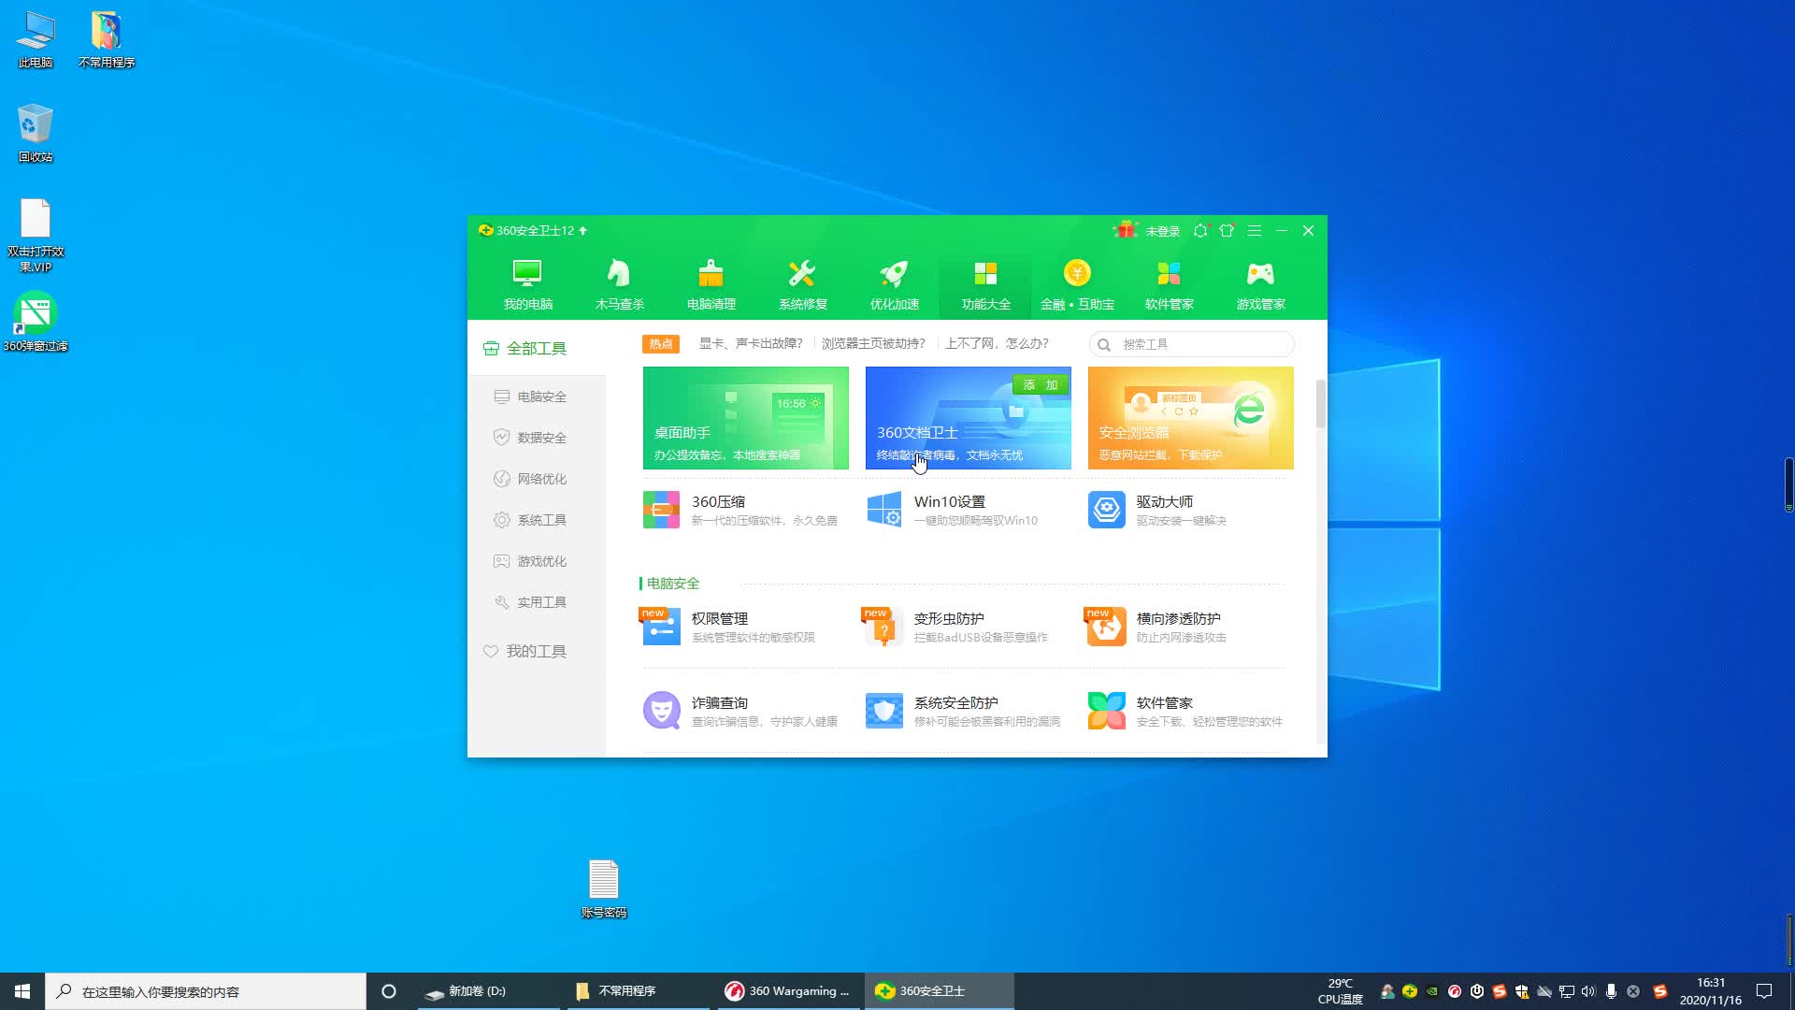Go to 系统修复 tab
Screen dimensions: 1795x1010
[802, 283]
